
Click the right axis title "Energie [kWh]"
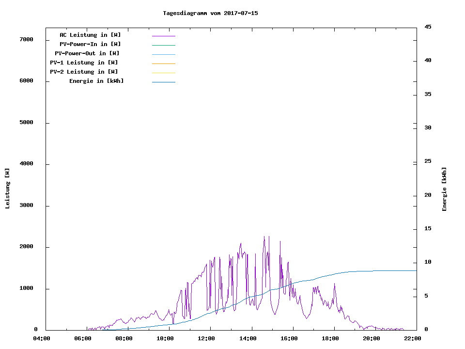point(444,189)
